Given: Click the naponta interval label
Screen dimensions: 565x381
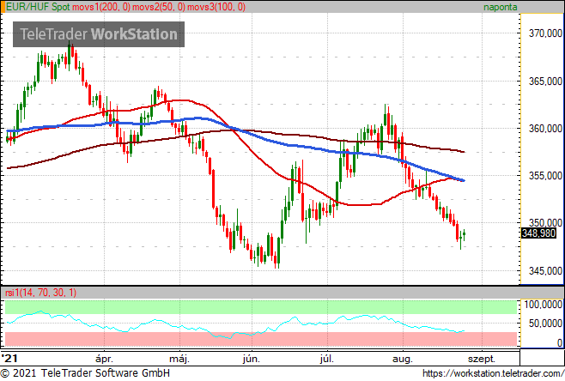Looking at the screenshot, I should 500,7.
